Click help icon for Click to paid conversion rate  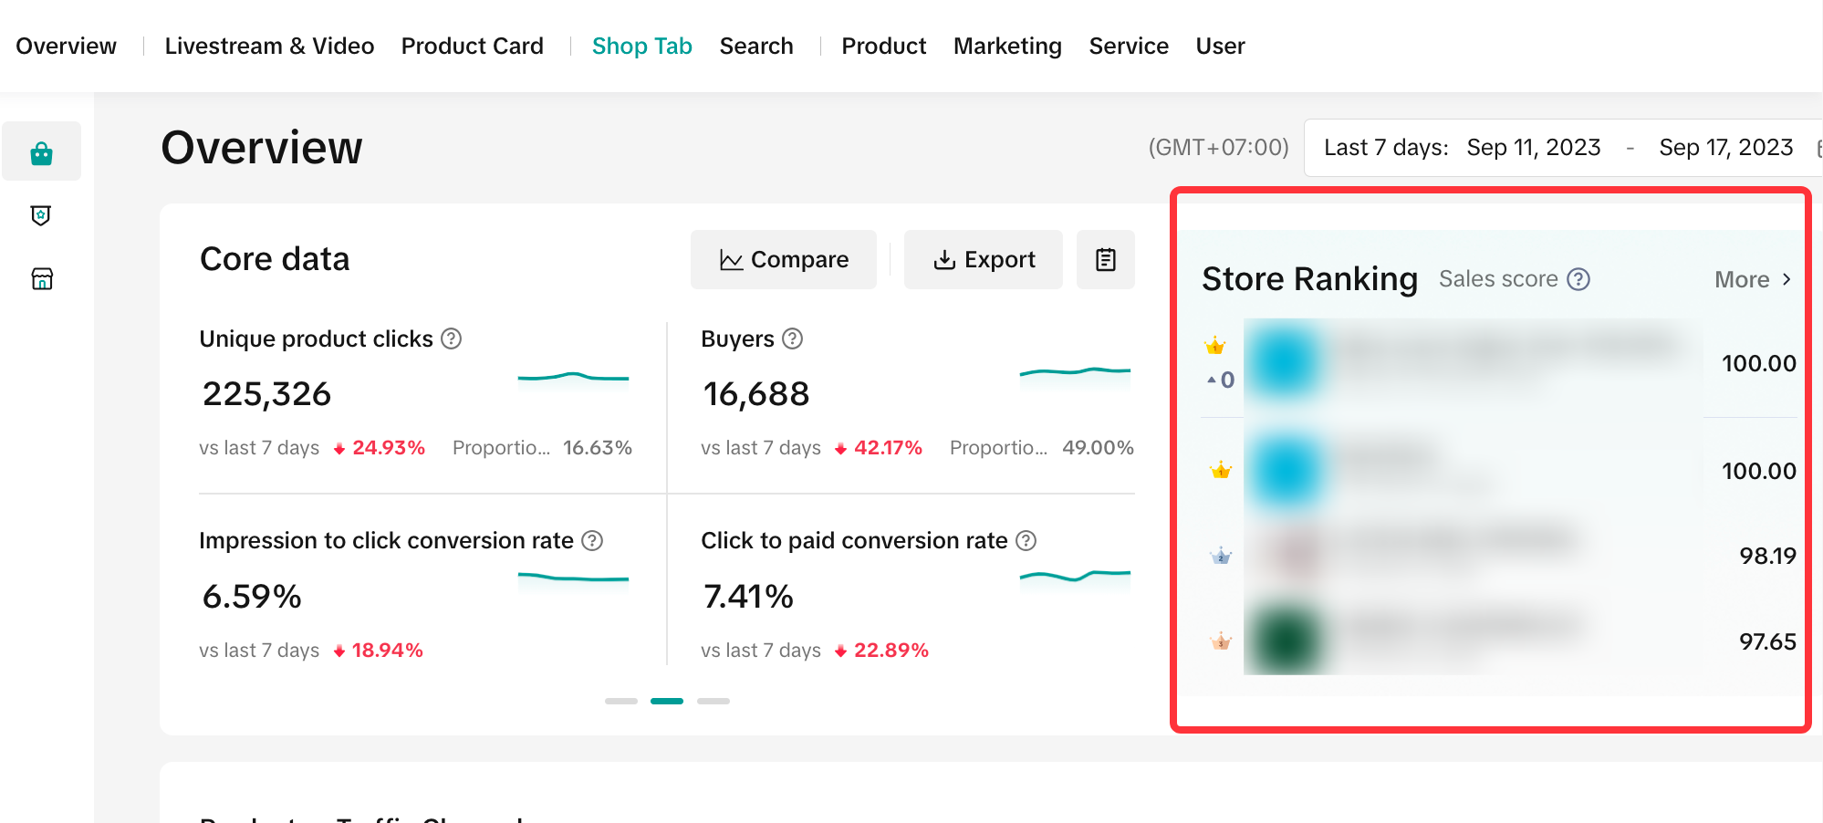[x=1026, y=541]
